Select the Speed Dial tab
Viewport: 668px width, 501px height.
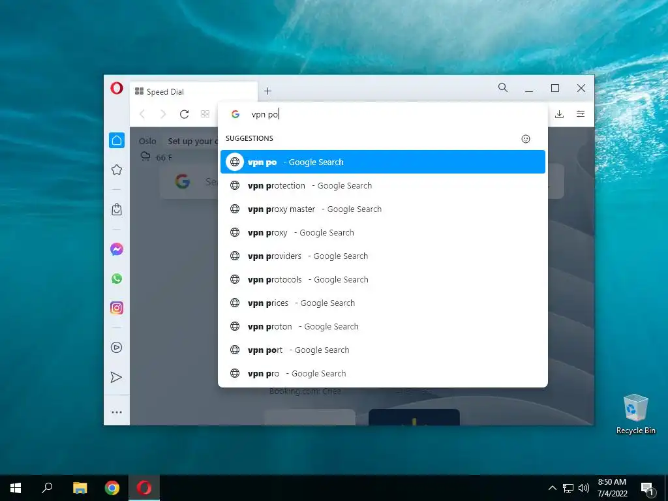[194, 91]
